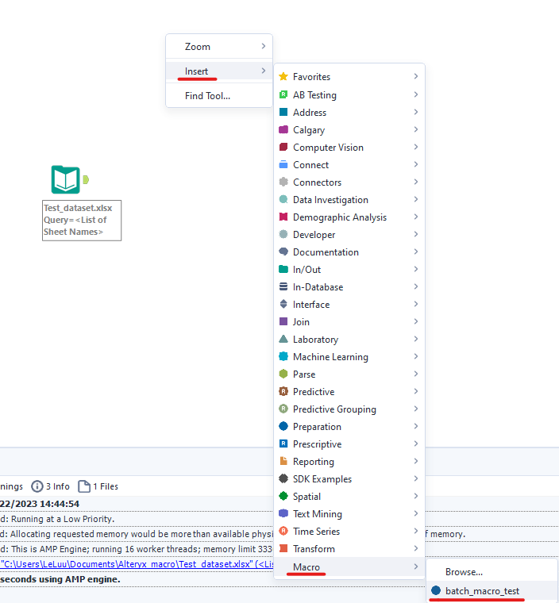Viewport: 559px width, 603px height.
Task: Expand the Favorites submenu chevron
Action: click(x=416, y=76)
